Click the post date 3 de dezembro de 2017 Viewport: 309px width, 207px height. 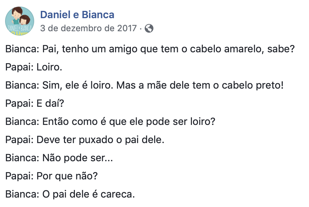pos(88,28)
